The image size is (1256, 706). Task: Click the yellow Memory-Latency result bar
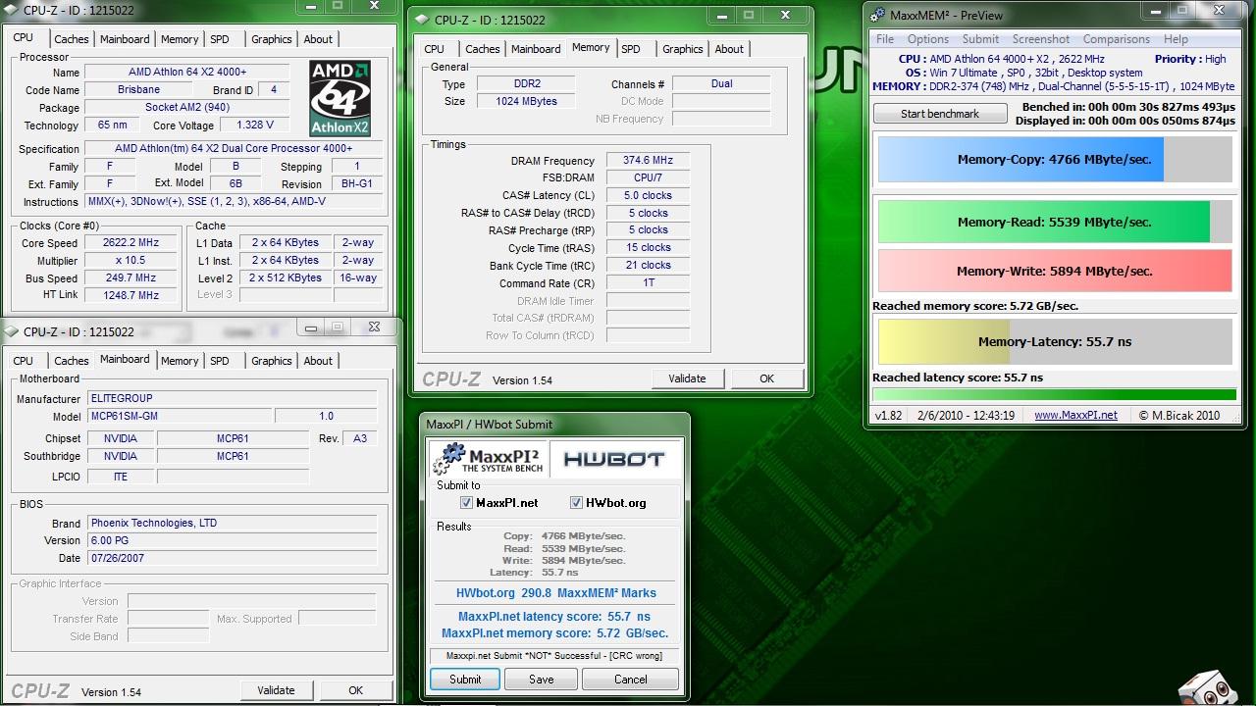point(1055,342)
